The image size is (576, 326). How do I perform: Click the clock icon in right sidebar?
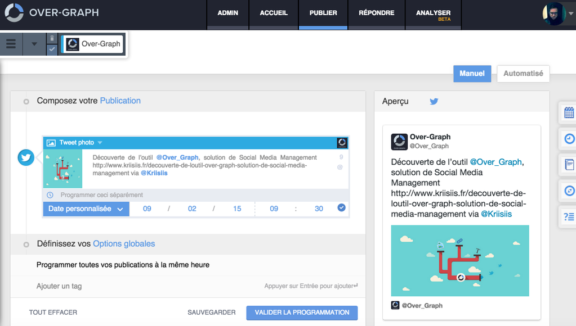click(569, 139)
